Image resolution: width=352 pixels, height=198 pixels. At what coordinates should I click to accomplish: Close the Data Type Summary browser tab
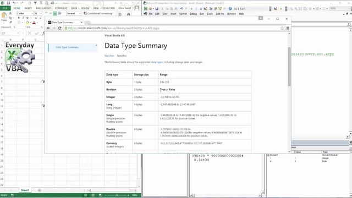(81, 22)
